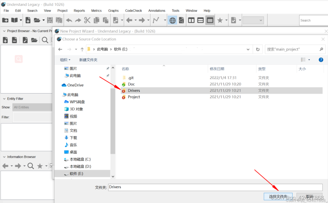This screenshot has width=328, height=203.
Task: Click the Information Browser magnifier icon
Action: tap(31, 166)
